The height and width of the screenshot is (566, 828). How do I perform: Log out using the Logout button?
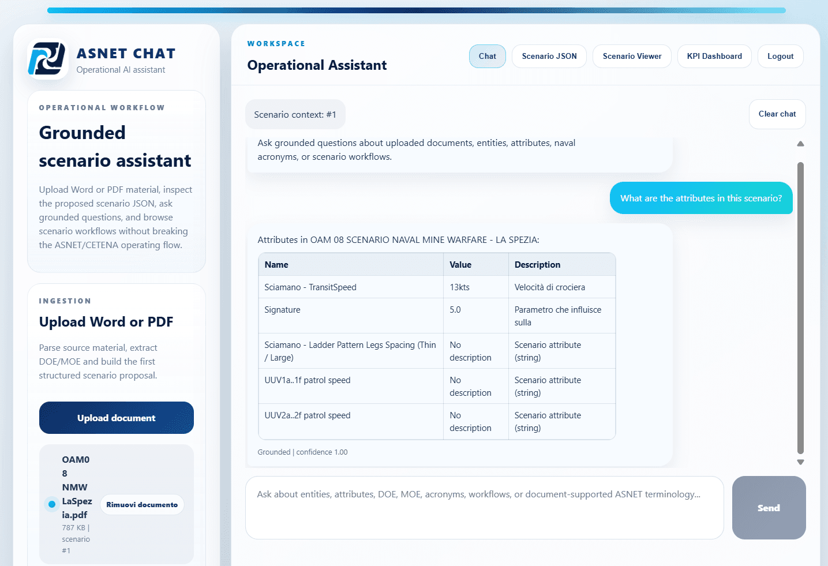[x=781, y=56]
